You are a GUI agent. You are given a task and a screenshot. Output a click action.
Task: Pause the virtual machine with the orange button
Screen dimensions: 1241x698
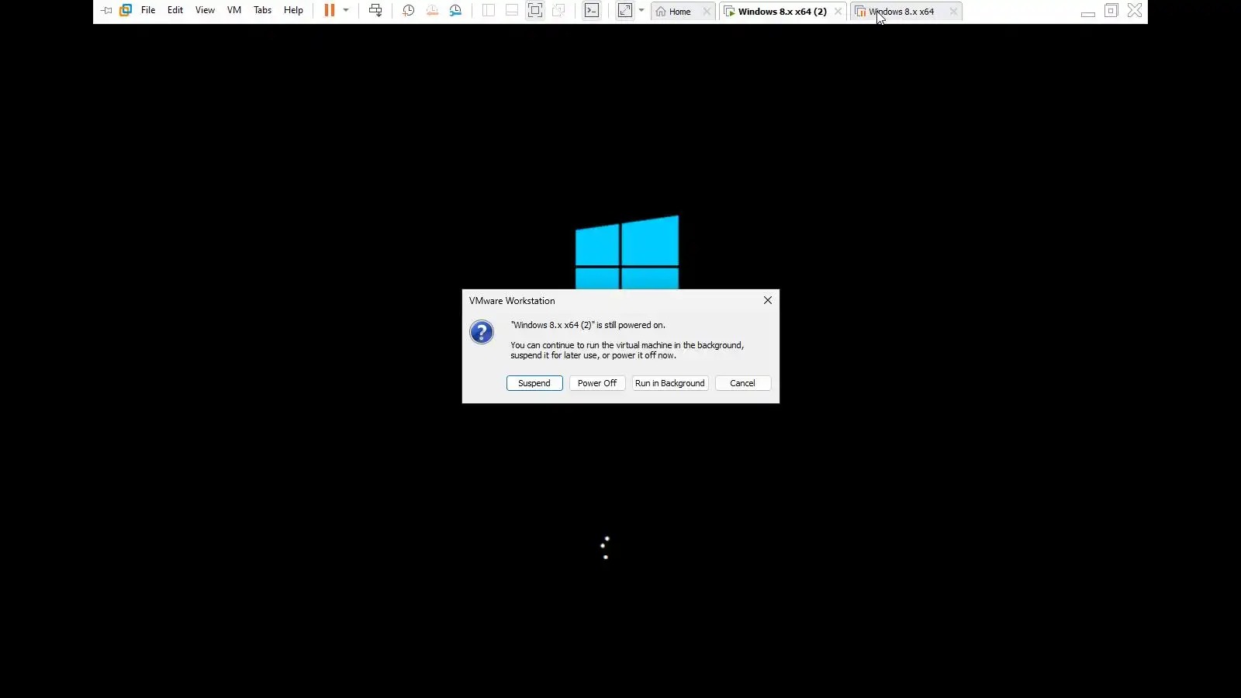tap(330, 11)
